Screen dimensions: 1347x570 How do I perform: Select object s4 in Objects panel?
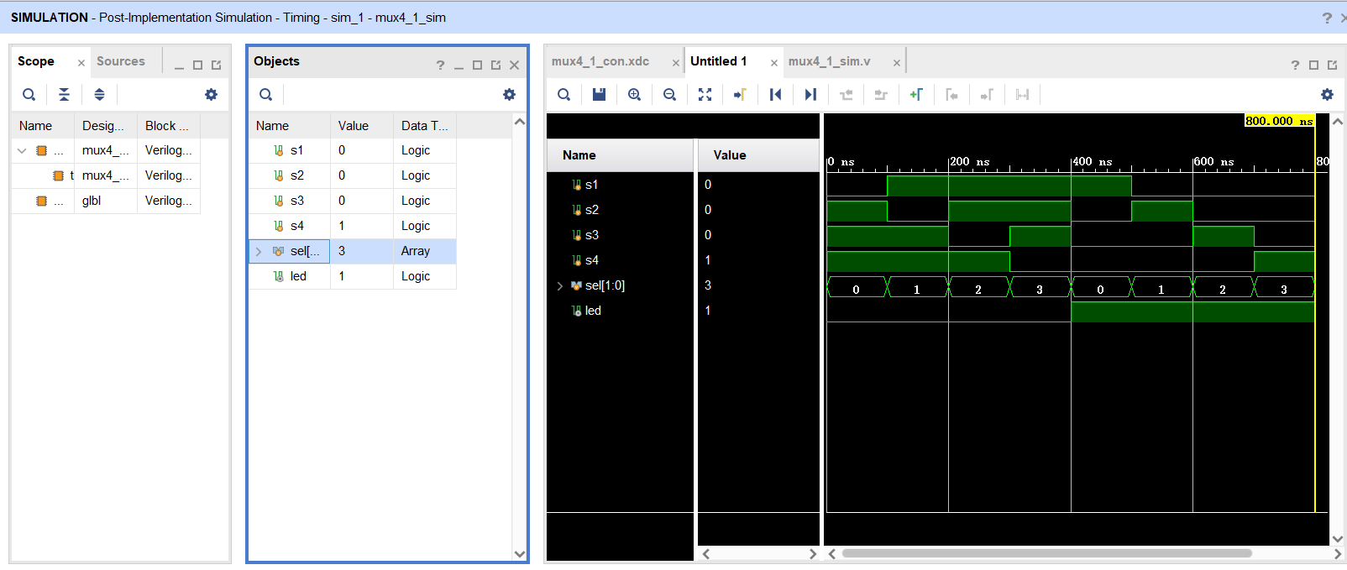[353, 226]
